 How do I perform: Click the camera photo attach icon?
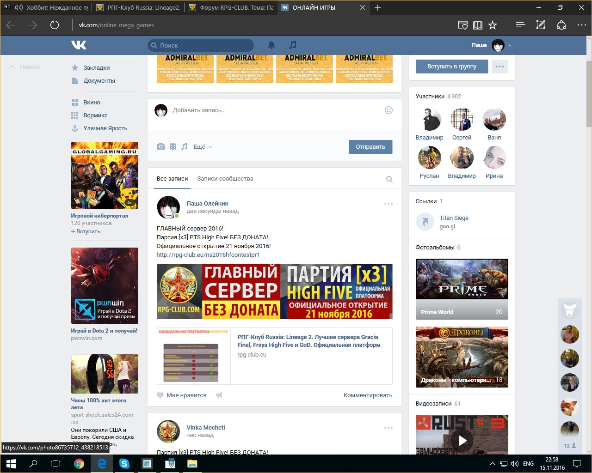pyautogui.click(x=160, y=146)
